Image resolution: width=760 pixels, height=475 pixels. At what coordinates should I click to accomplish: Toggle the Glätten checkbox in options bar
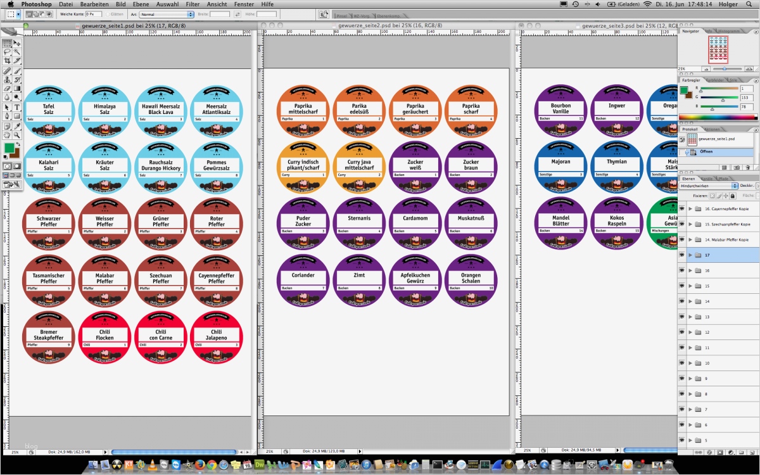click(x=109, y=13)
